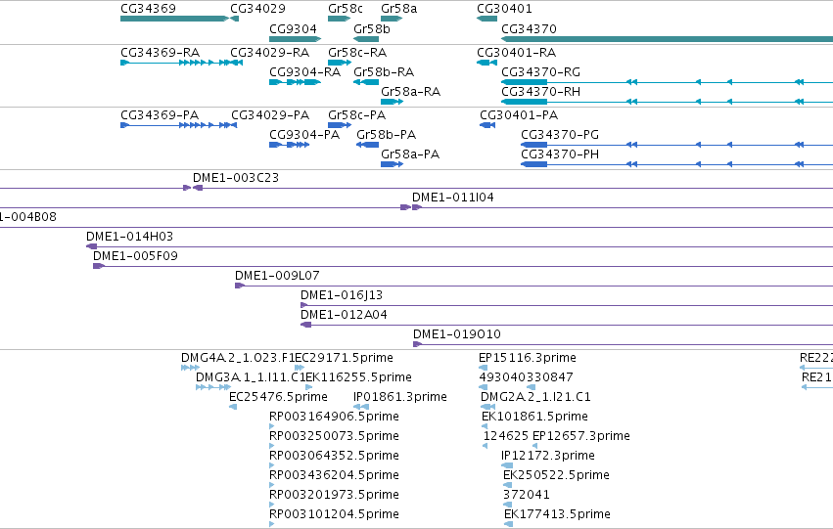The width and height of the screenshot is (833, 529).
Task: Select the Gr58a gene feature
Action: (392, 19)
